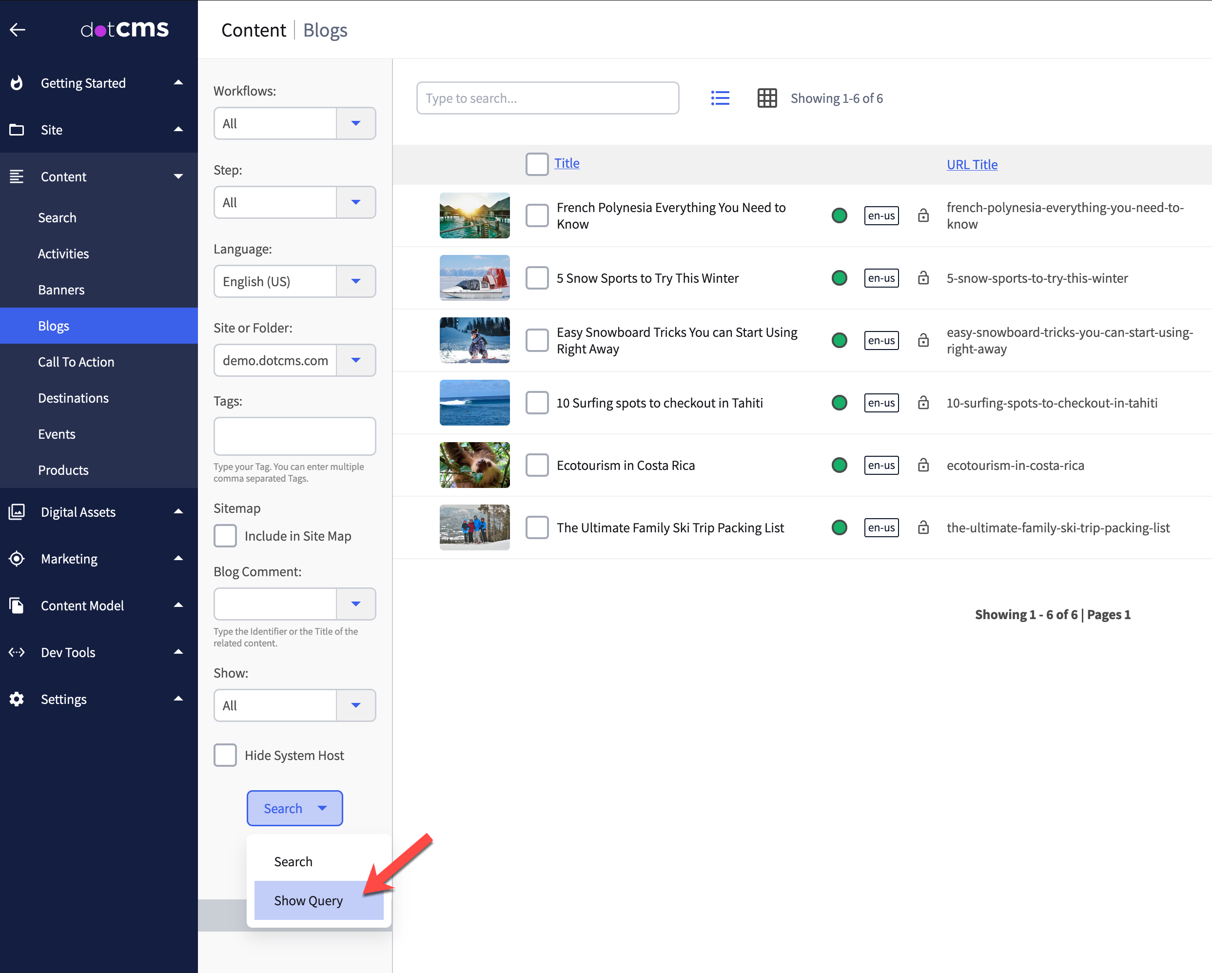Open the Workflows dropdown

tap(355, 124)
